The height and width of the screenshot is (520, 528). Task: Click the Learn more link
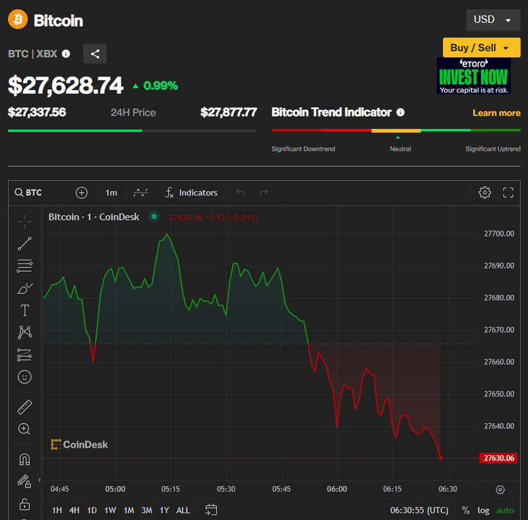click(x=496, y=113)
